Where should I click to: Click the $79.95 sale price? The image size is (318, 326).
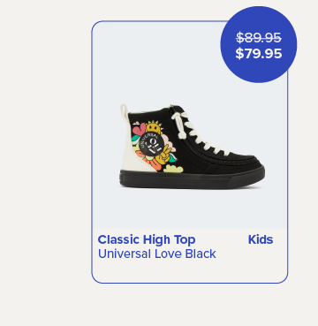(x=259, y=54)
